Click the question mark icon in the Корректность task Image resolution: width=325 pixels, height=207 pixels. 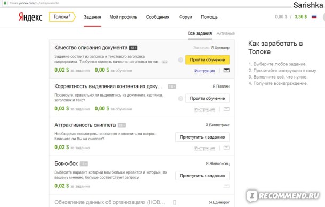(181, 99)
